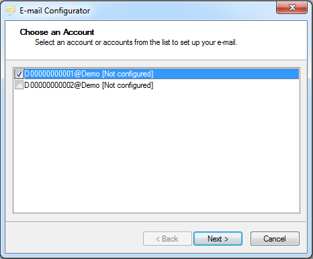The width and height of the screenshot is (313, 259).
Task: Check the D0000000002@Demo account checkbox
Action: (x=19, y=85)
